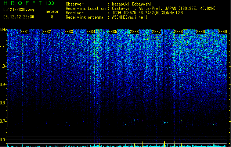This screenshot has width=231, height=147.
Task: Click the 2340 time marker
Action: pyautogui.click(x=223, y=32)
